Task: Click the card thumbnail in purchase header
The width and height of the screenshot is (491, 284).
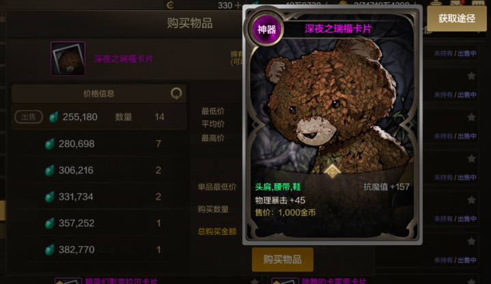Action: click(x=68, y=59)
